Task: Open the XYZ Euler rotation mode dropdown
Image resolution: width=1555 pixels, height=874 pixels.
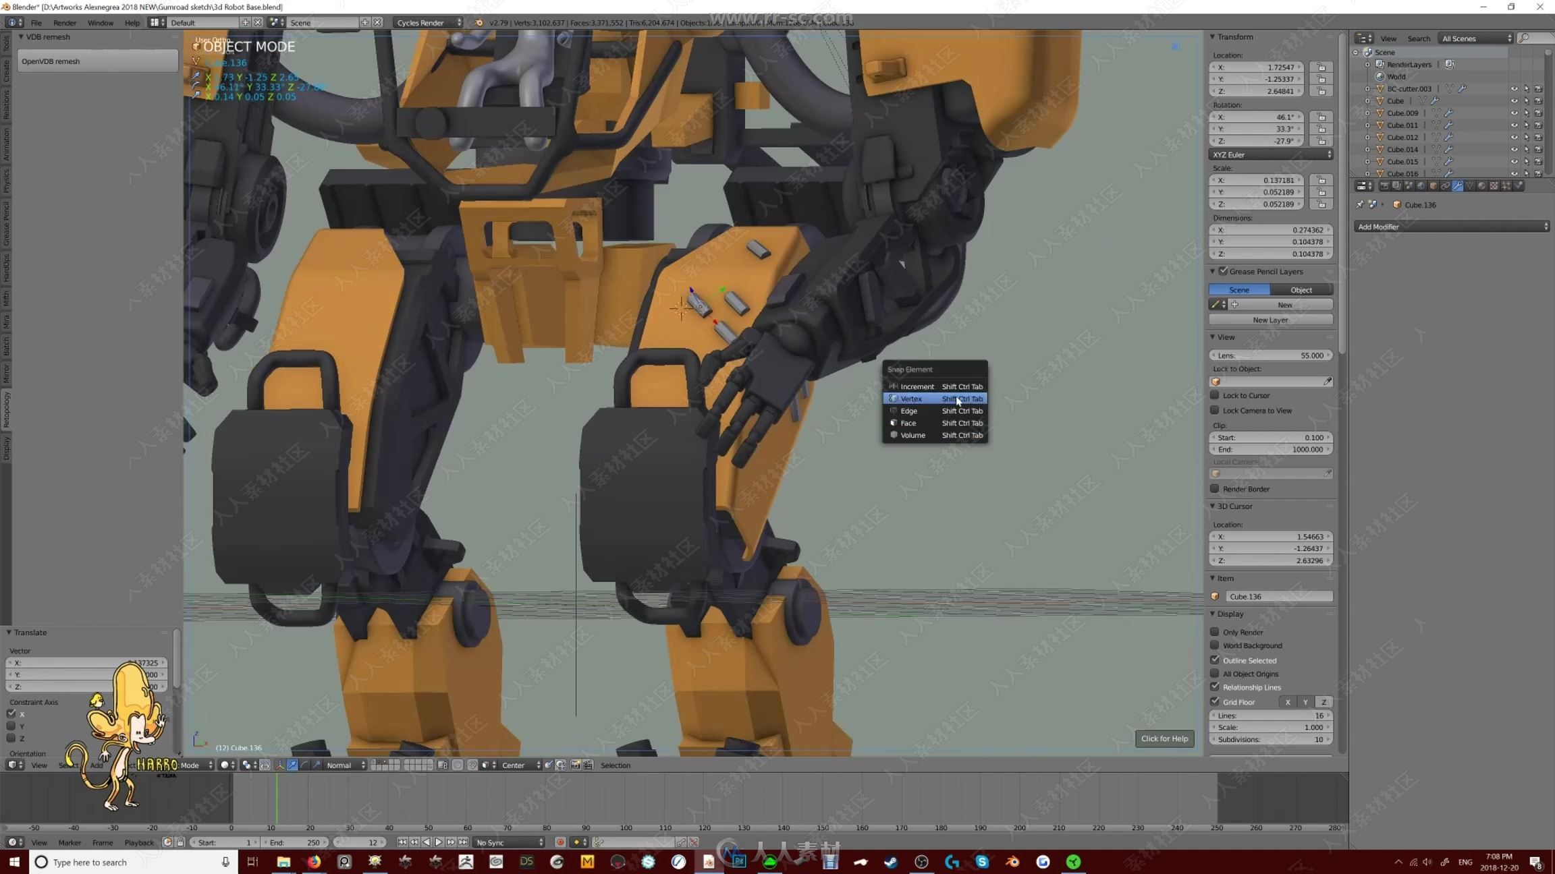Action: pos(1271,154)
